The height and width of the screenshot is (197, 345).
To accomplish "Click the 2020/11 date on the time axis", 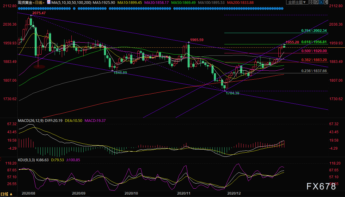I will (x=182, y=193).
